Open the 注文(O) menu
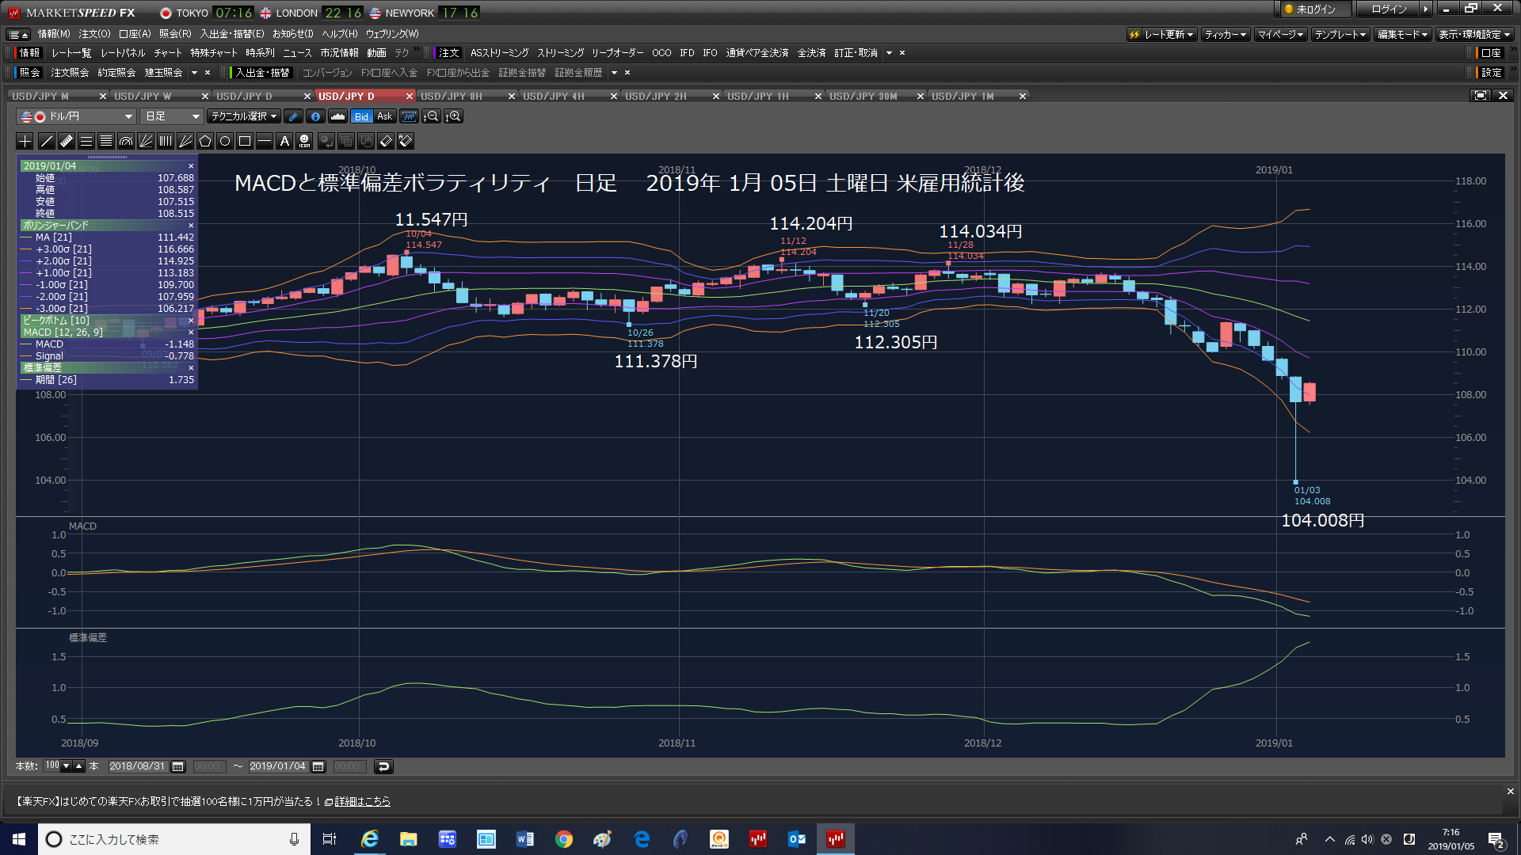Viewport: 1521px width, 855px height. [94, 34]
